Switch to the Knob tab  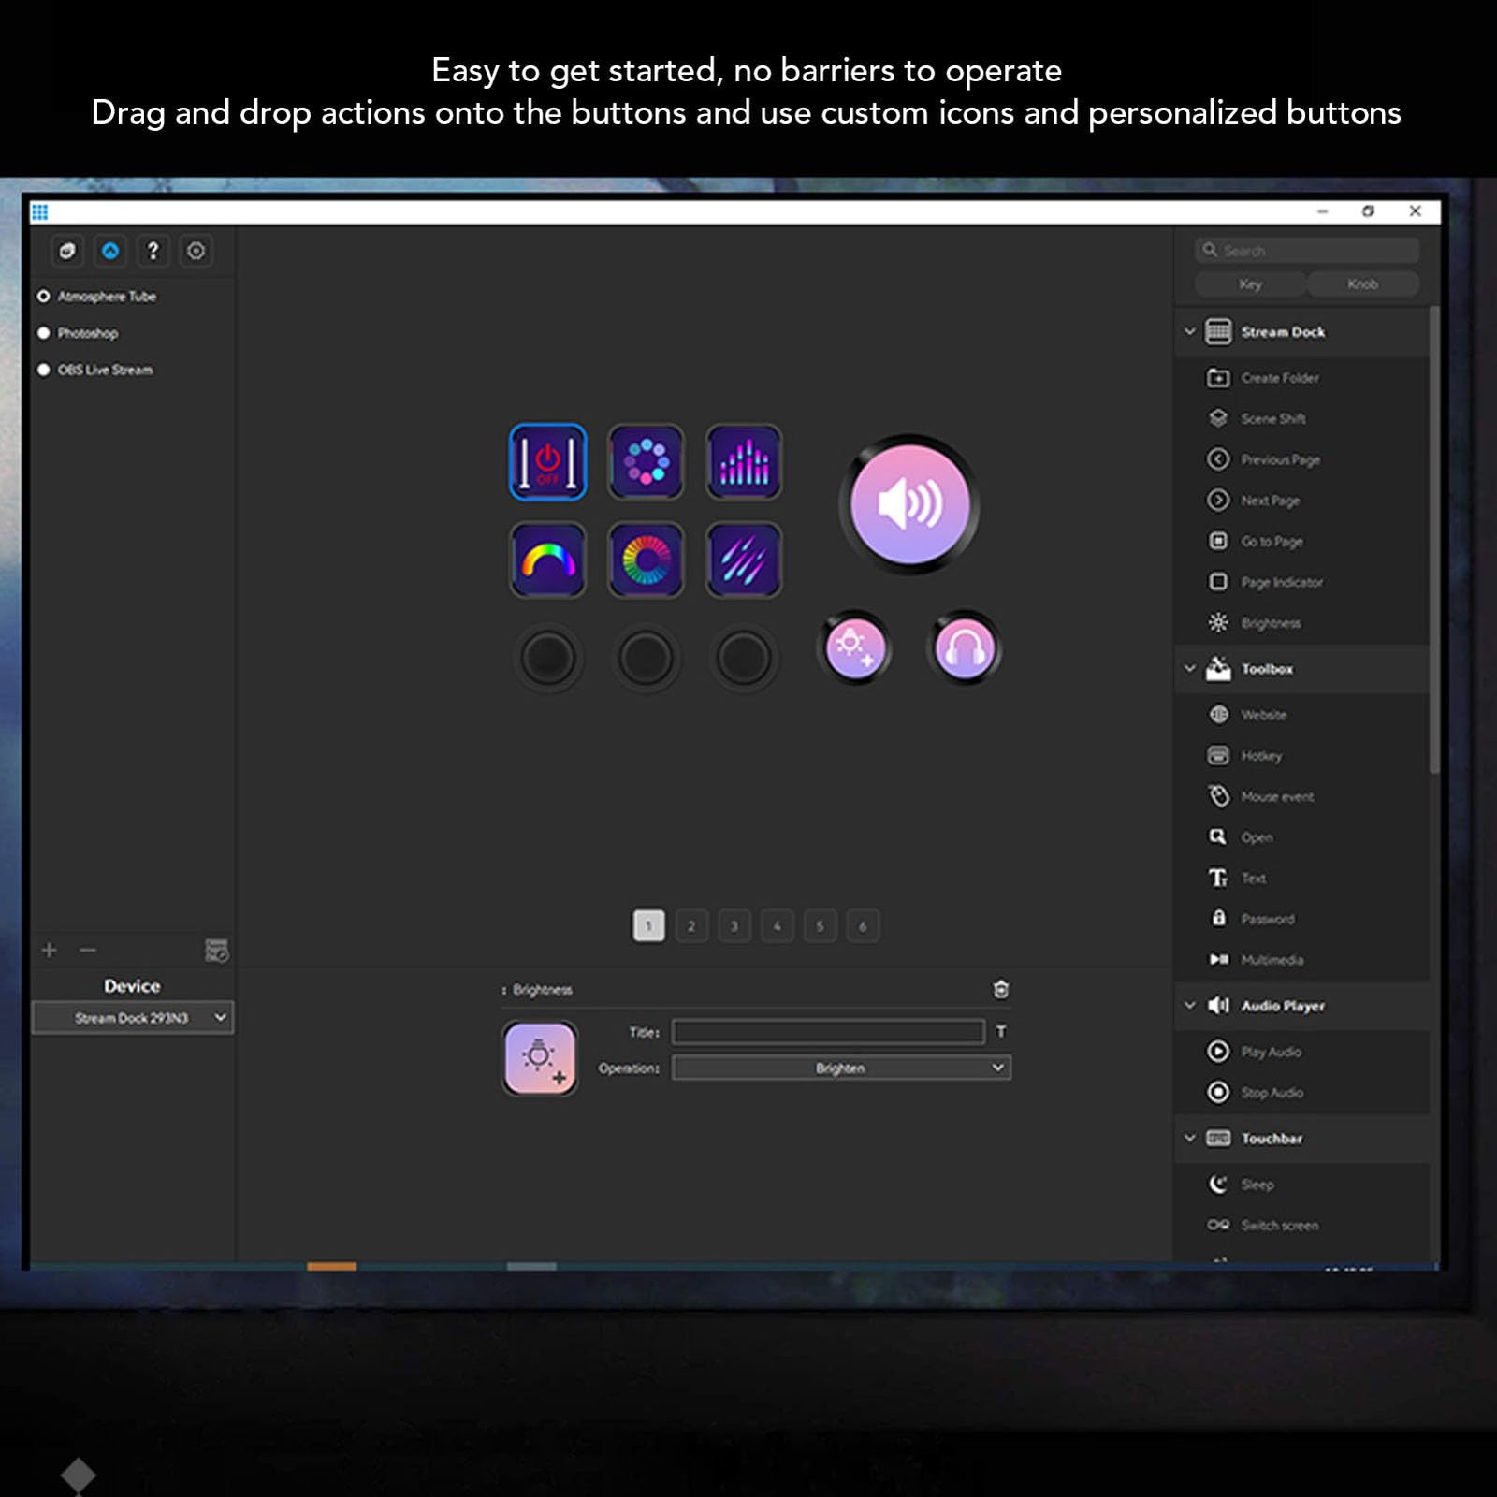click(x=1361, y=283)
